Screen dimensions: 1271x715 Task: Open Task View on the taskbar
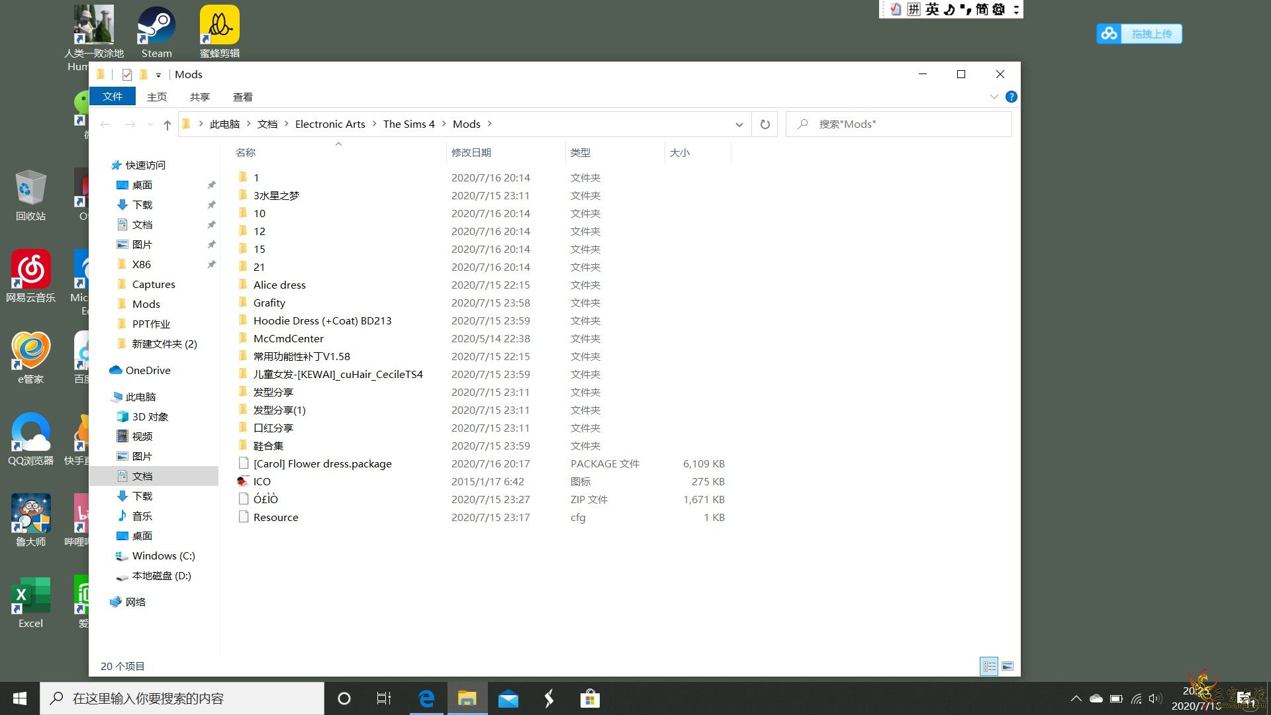coord(384,698)
